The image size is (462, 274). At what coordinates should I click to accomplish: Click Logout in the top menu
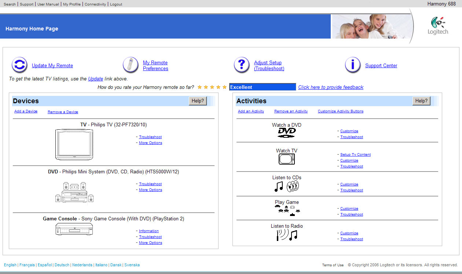pyautogui.click(x=116, y=4)
